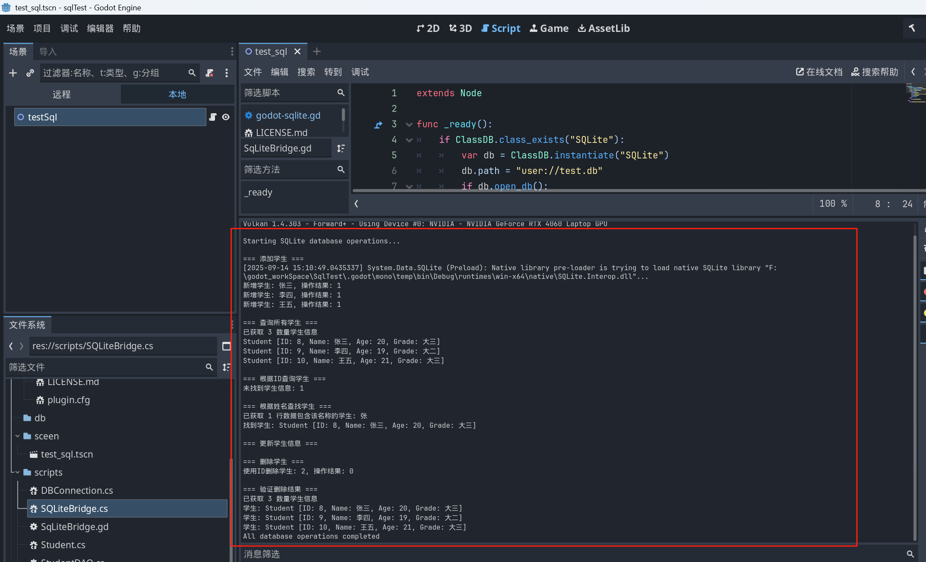Screen dimensions: 926x562
Task: Close the test_sql scene tab
Action: [x=297, y=52]
